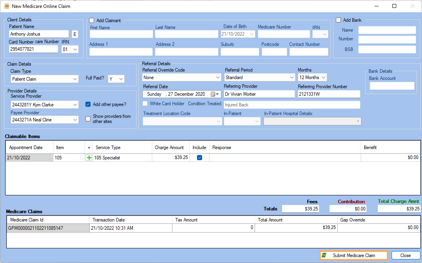Click the Tax Amount cell showing 0
The width and height of the screenshot is (422, 263).
pyautogui.click(x=214, y=228)
